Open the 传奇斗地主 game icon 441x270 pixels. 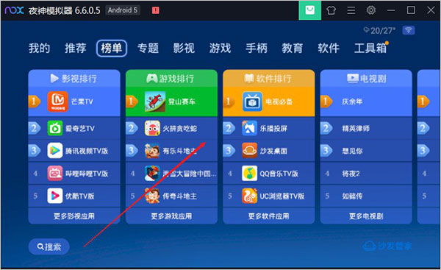pos(152,196)
